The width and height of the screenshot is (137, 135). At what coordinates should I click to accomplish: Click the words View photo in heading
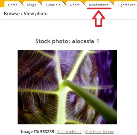tap(35, 14)
